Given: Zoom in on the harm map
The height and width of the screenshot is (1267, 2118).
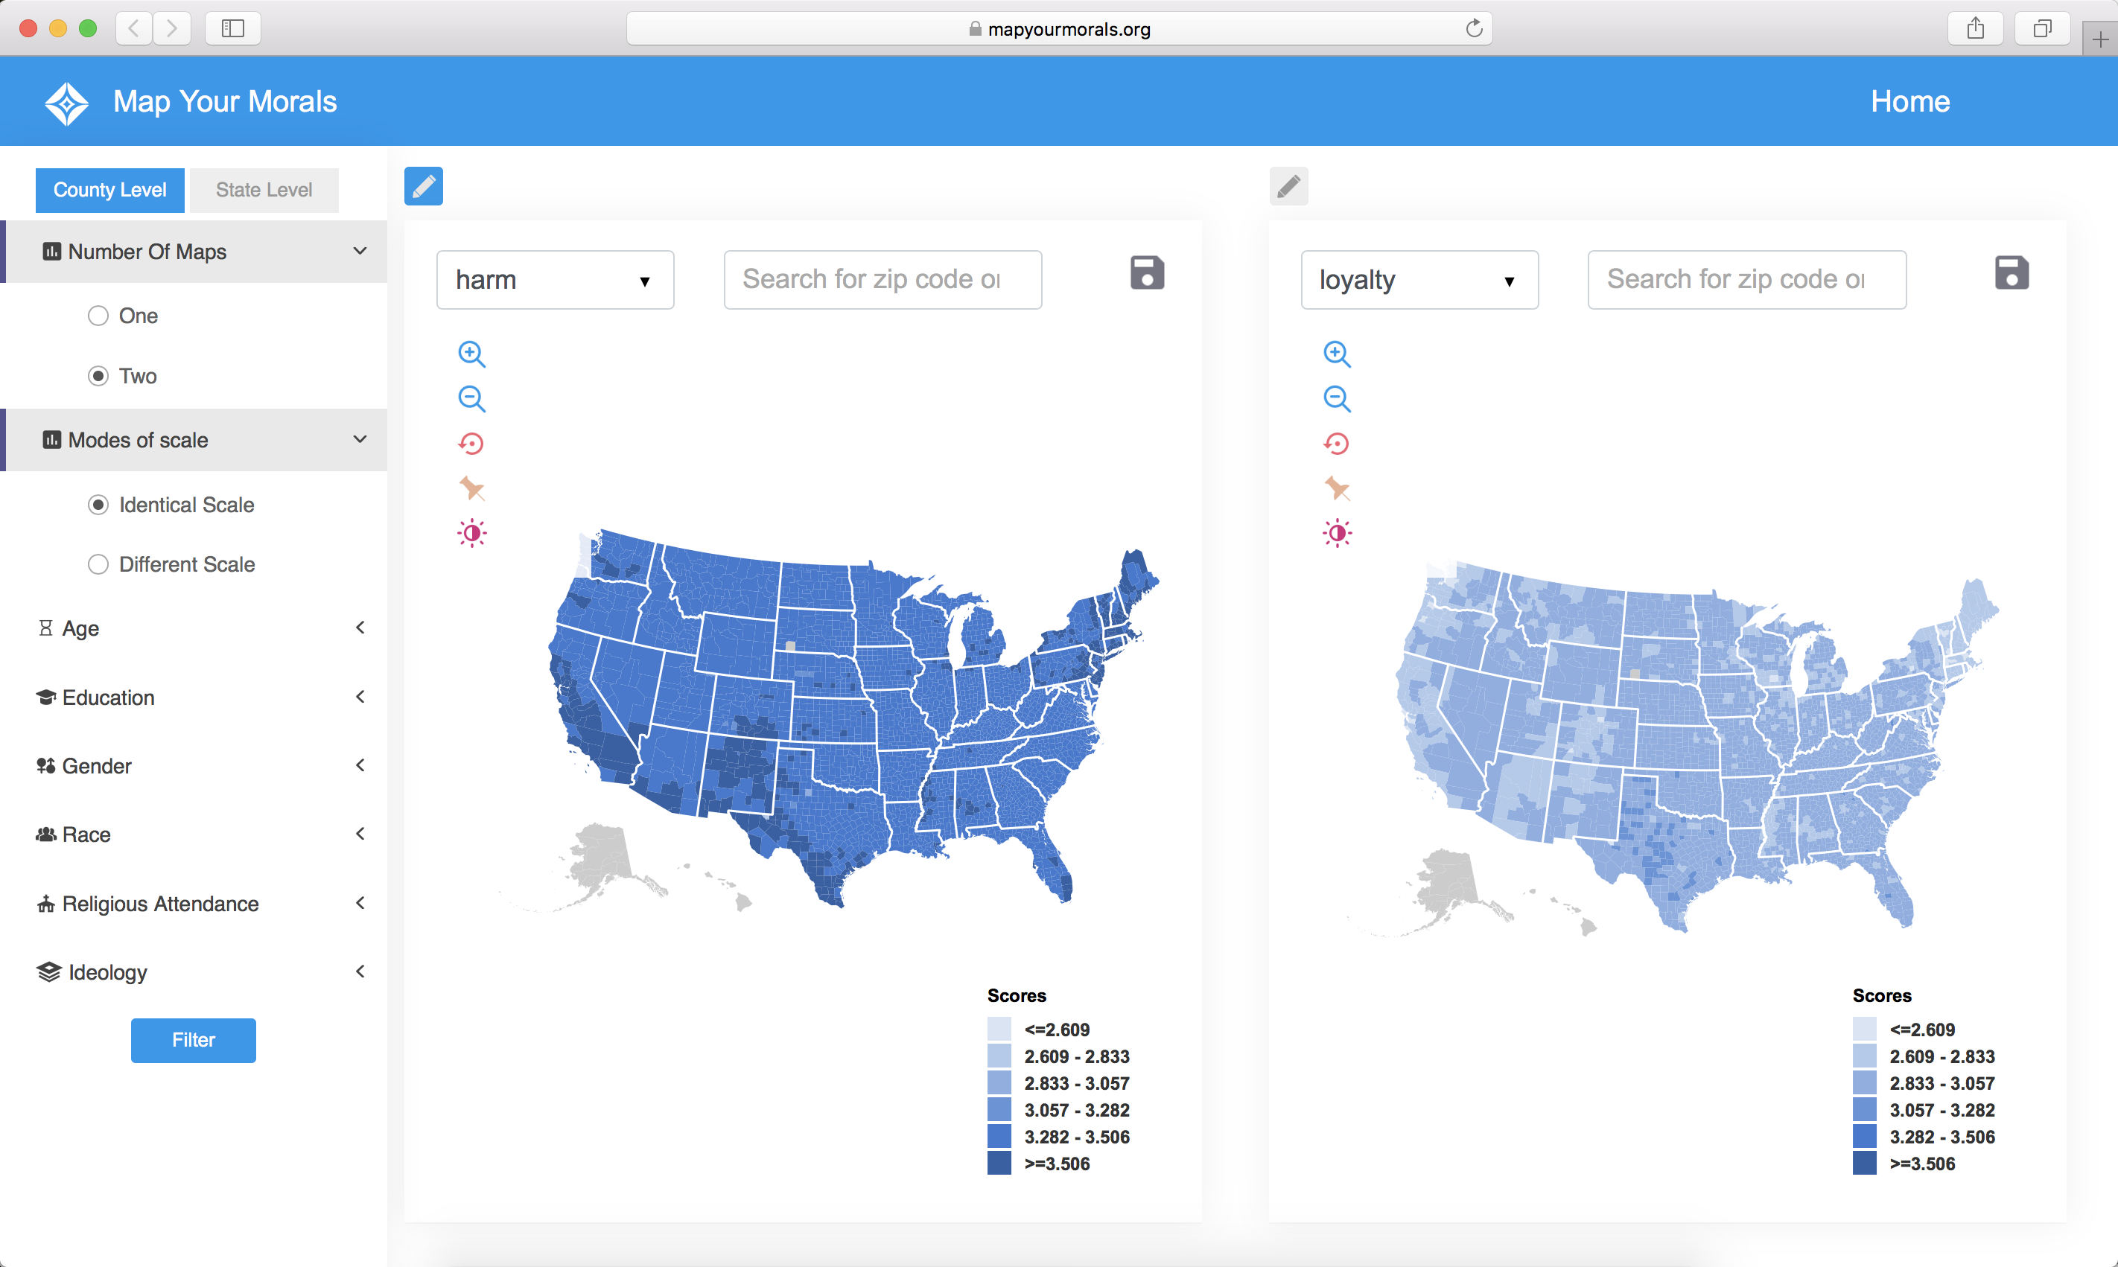Looking at the screenshot, I should point(472,354).
